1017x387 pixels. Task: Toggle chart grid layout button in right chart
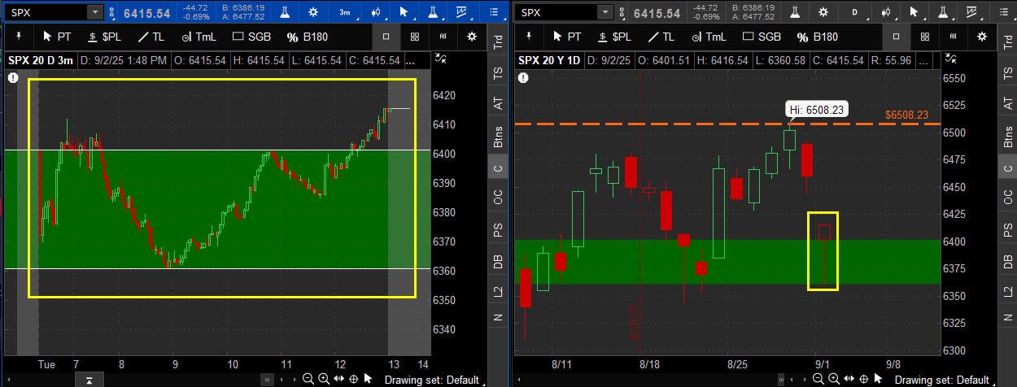[925, 37]
